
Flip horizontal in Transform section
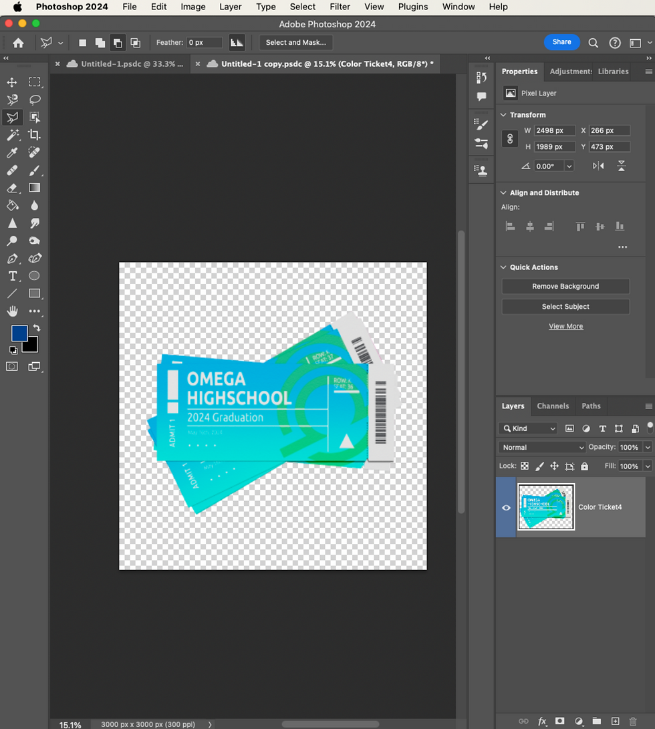[599, 166]
